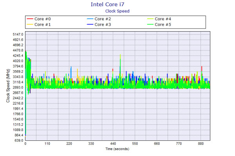Screen dimensions: 235x156
Task: Click the 2442.2 y-axis value
Action: pyautogui.click(x=18, y=98)
